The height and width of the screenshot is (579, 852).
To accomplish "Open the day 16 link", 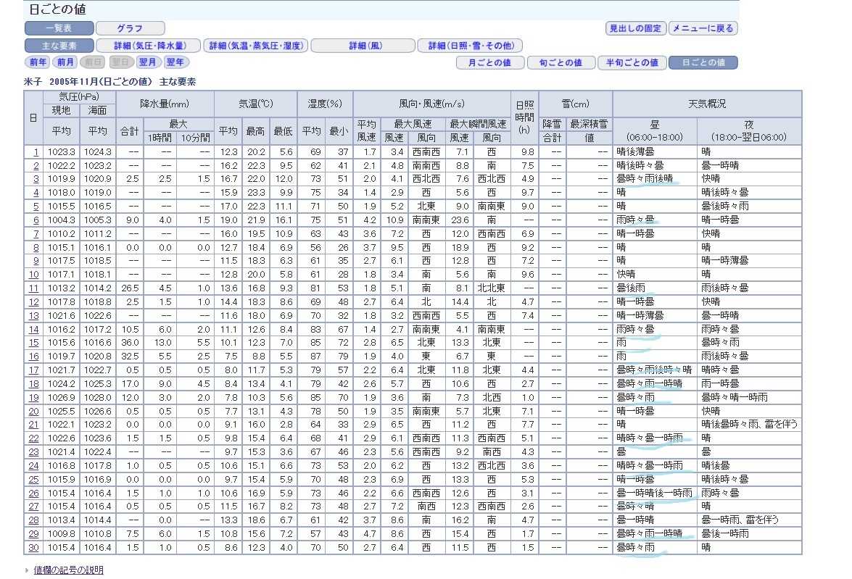I will pyautogui.click(x=33, y=357).
